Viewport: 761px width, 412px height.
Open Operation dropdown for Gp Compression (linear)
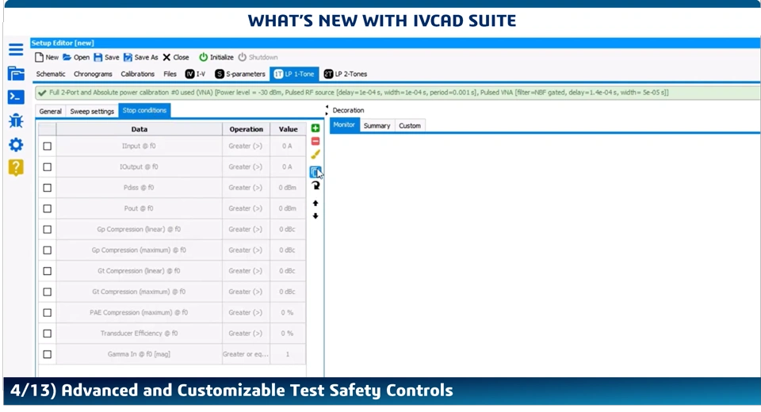246,230
